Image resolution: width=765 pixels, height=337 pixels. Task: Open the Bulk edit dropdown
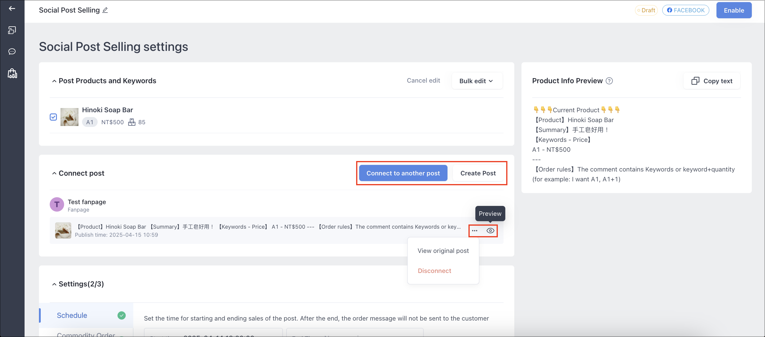coord(477,81)
